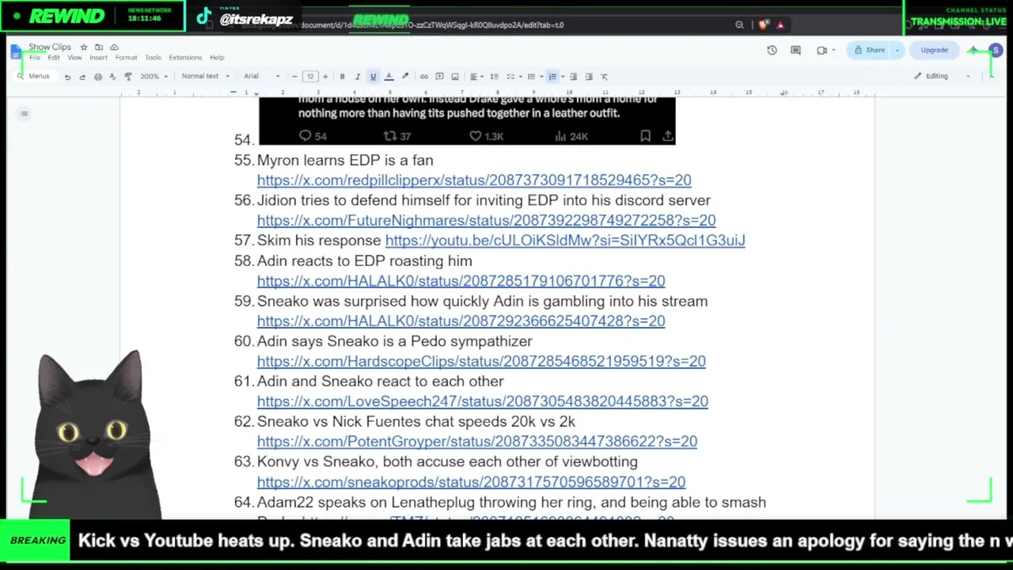This screenshot has height=570, width=1013.
Task: Start a video call meeting
Action: [x=821, y=51]
